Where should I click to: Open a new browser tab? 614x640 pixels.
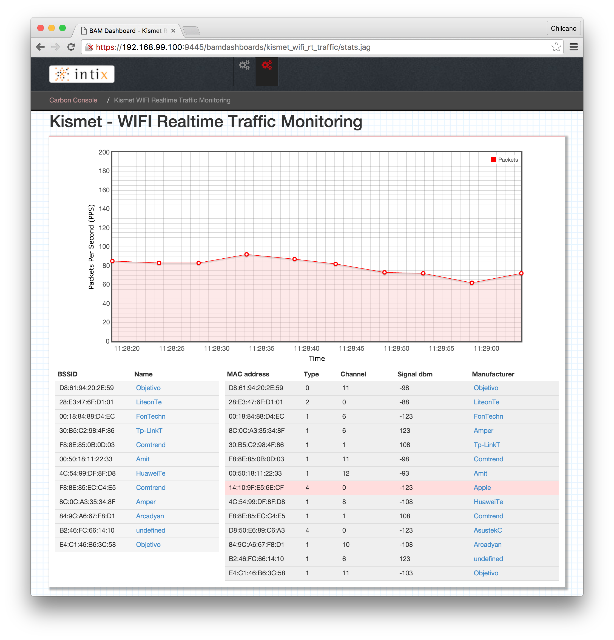(x=192, y=31)
